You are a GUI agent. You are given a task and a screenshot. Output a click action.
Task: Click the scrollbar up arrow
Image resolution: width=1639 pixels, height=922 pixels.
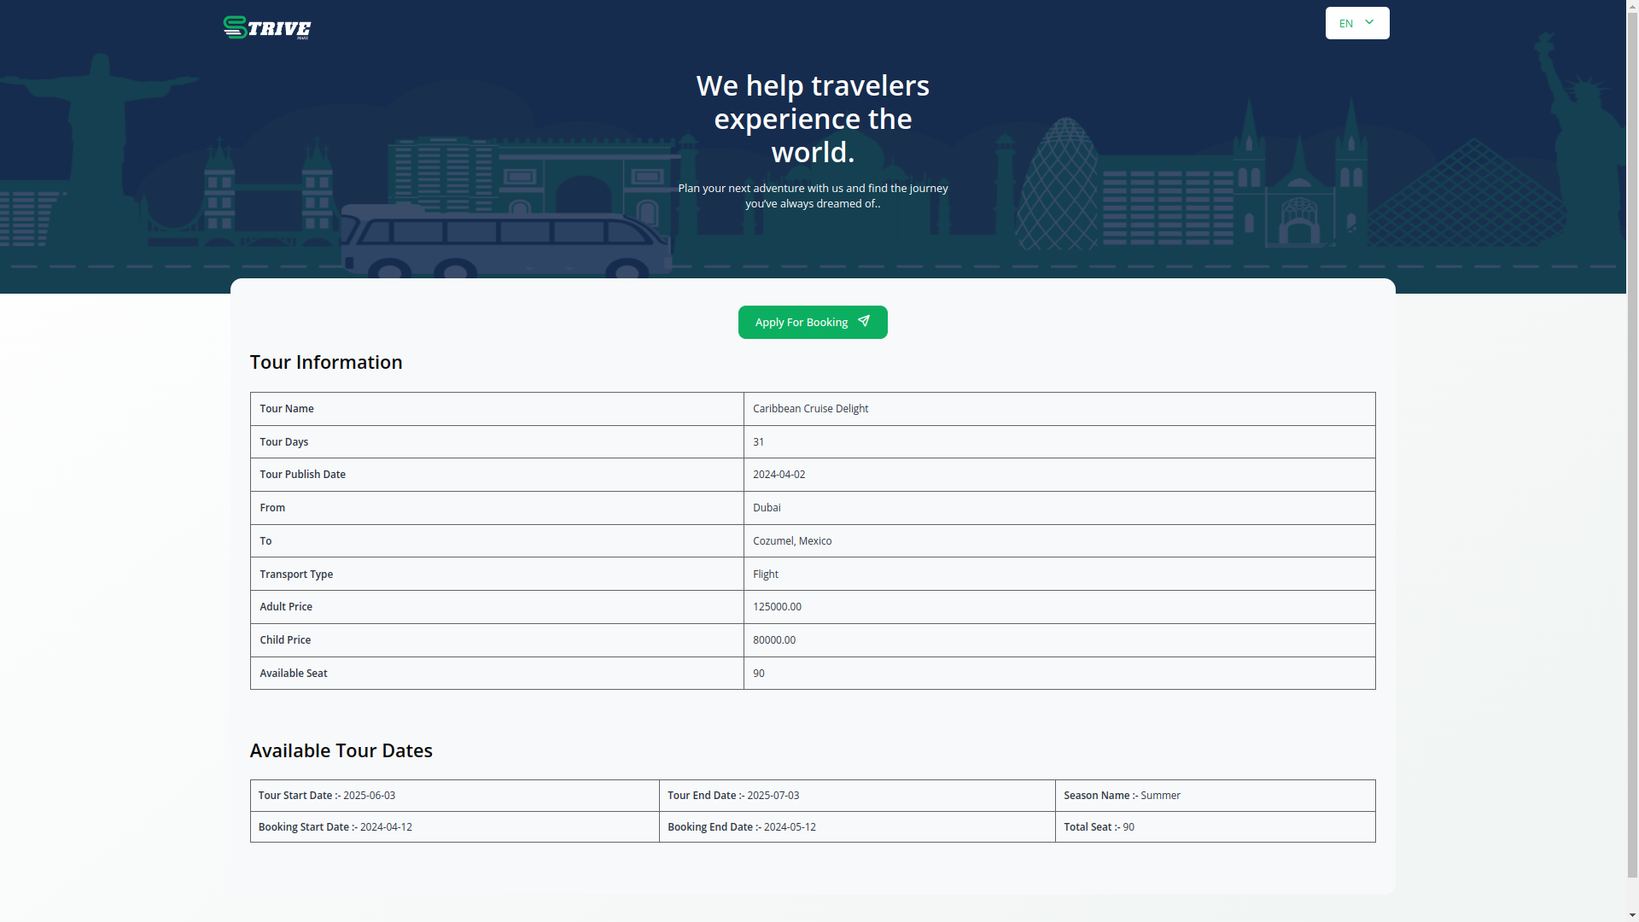[x=1632, y=6]
